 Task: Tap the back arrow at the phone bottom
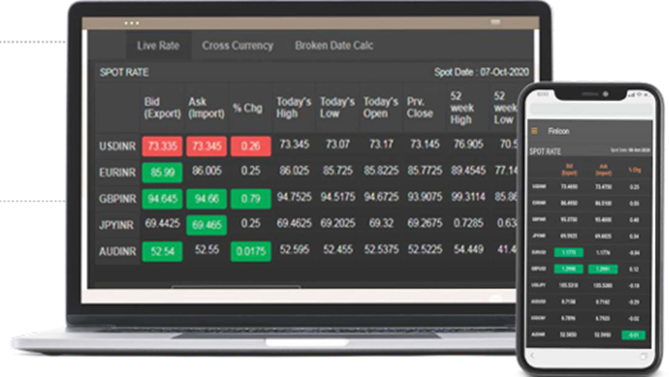pyautogui.click(x=532, y=355)
